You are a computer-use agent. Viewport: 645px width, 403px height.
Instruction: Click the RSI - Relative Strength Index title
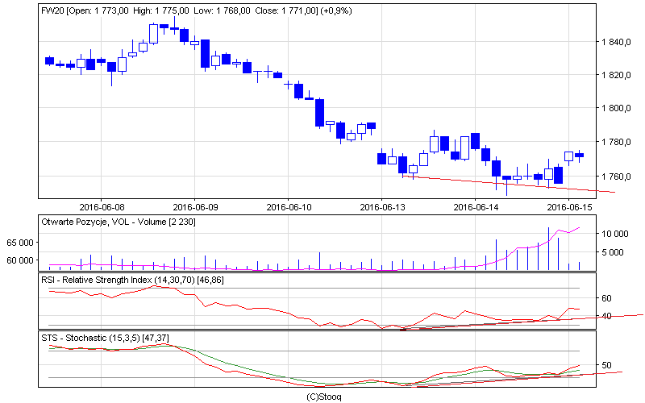[132, 280]
